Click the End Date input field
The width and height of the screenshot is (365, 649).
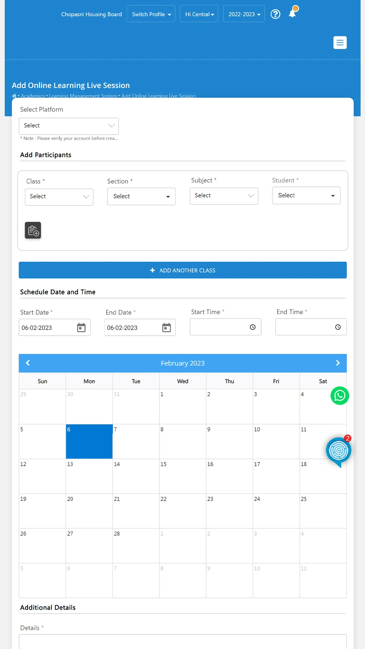(x=140, y=328)
